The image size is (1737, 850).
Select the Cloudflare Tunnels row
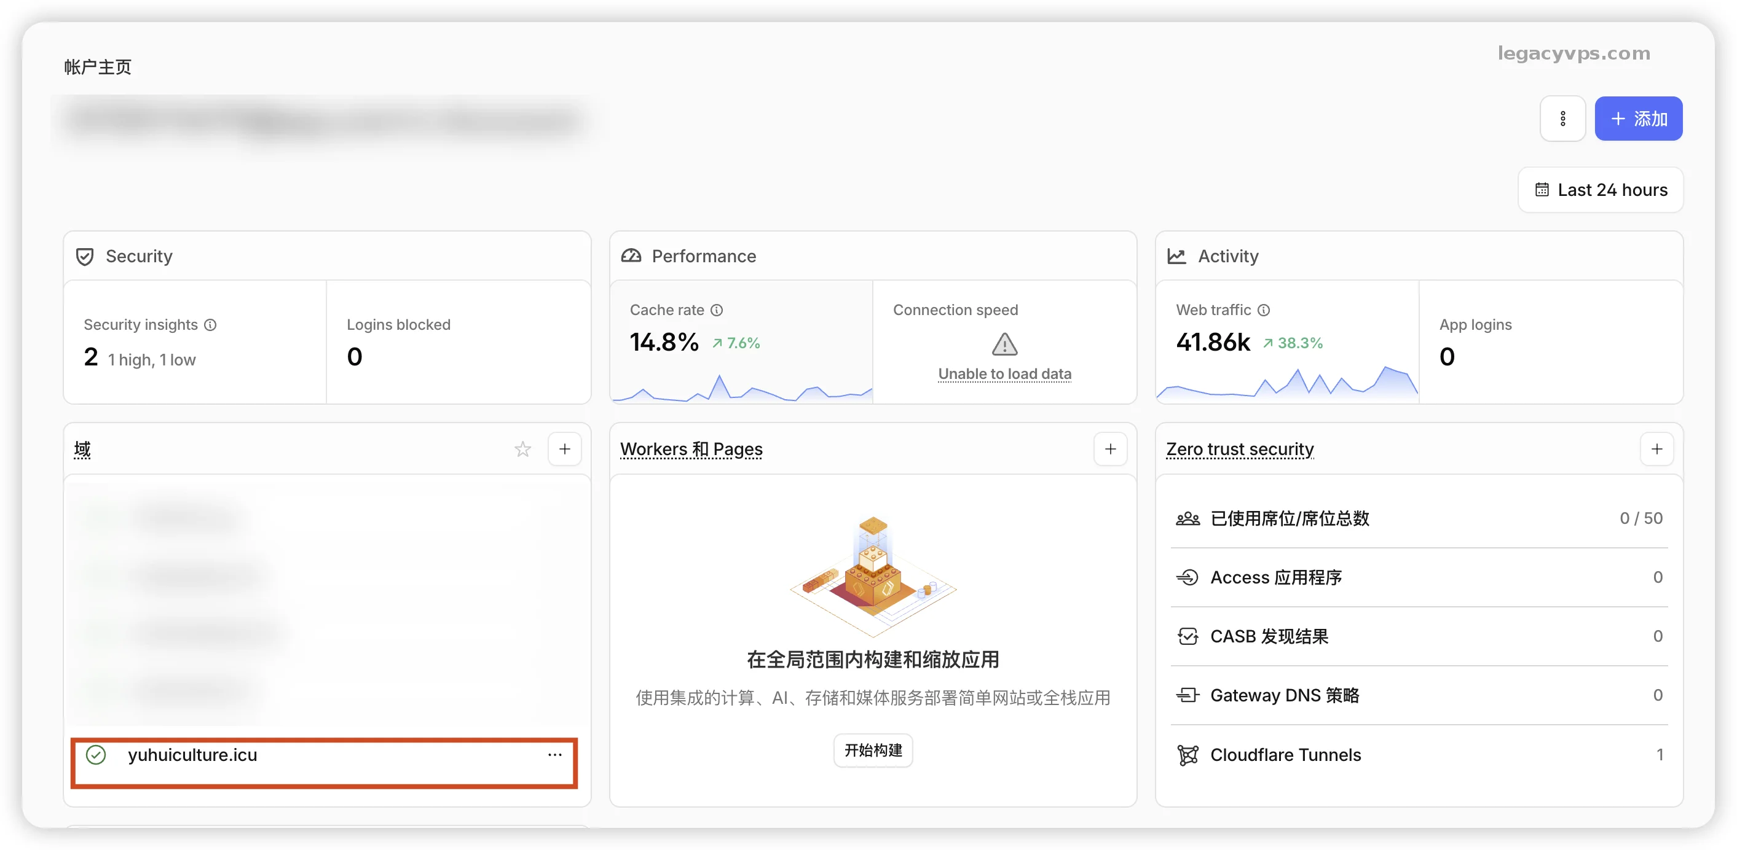tap(1285, 754)
